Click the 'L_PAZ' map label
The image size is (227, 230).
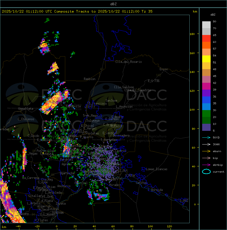(184, 201)
